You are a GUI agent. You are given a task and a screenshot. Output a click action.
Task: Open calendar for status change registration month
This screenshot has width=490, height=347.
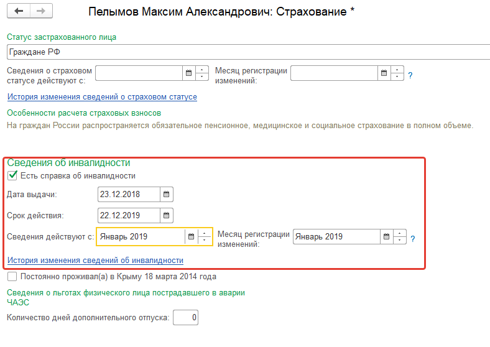384,73
